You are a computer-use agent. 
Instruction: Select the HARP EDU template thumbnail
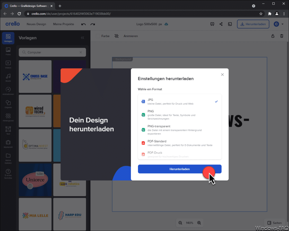[70, 214]
